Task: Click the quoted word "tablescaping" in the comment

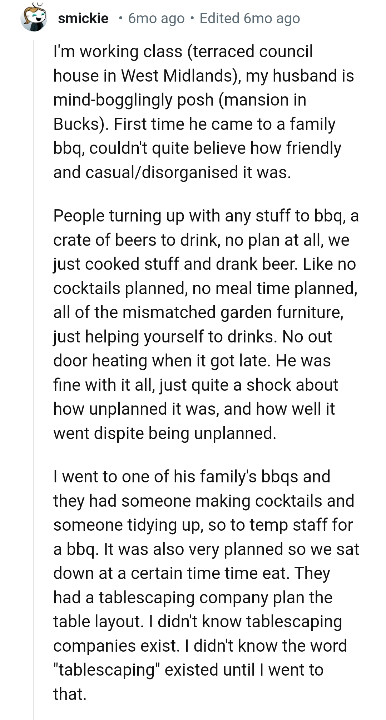Action: [x=106, y=670]
